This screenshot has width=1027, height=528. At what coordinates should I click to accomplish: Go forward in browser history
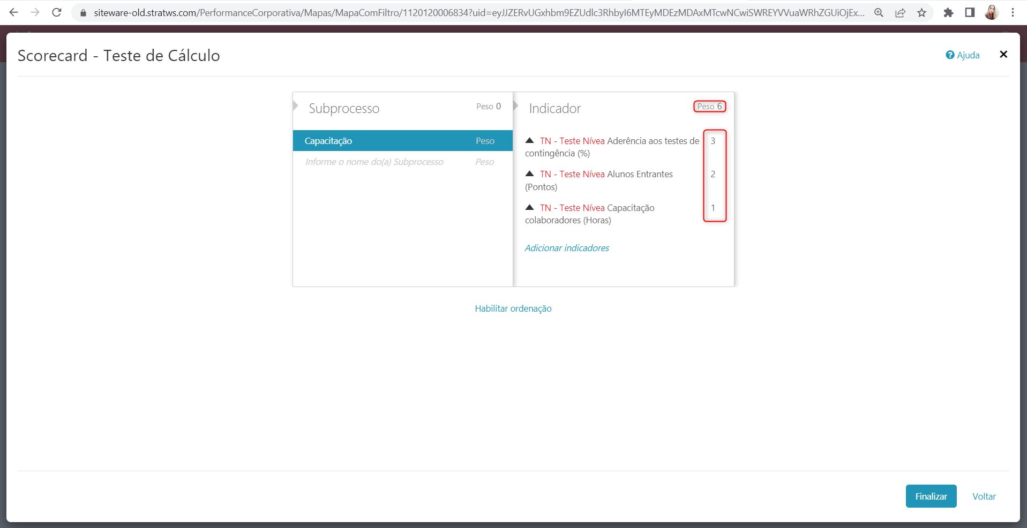tap(35, 12)
